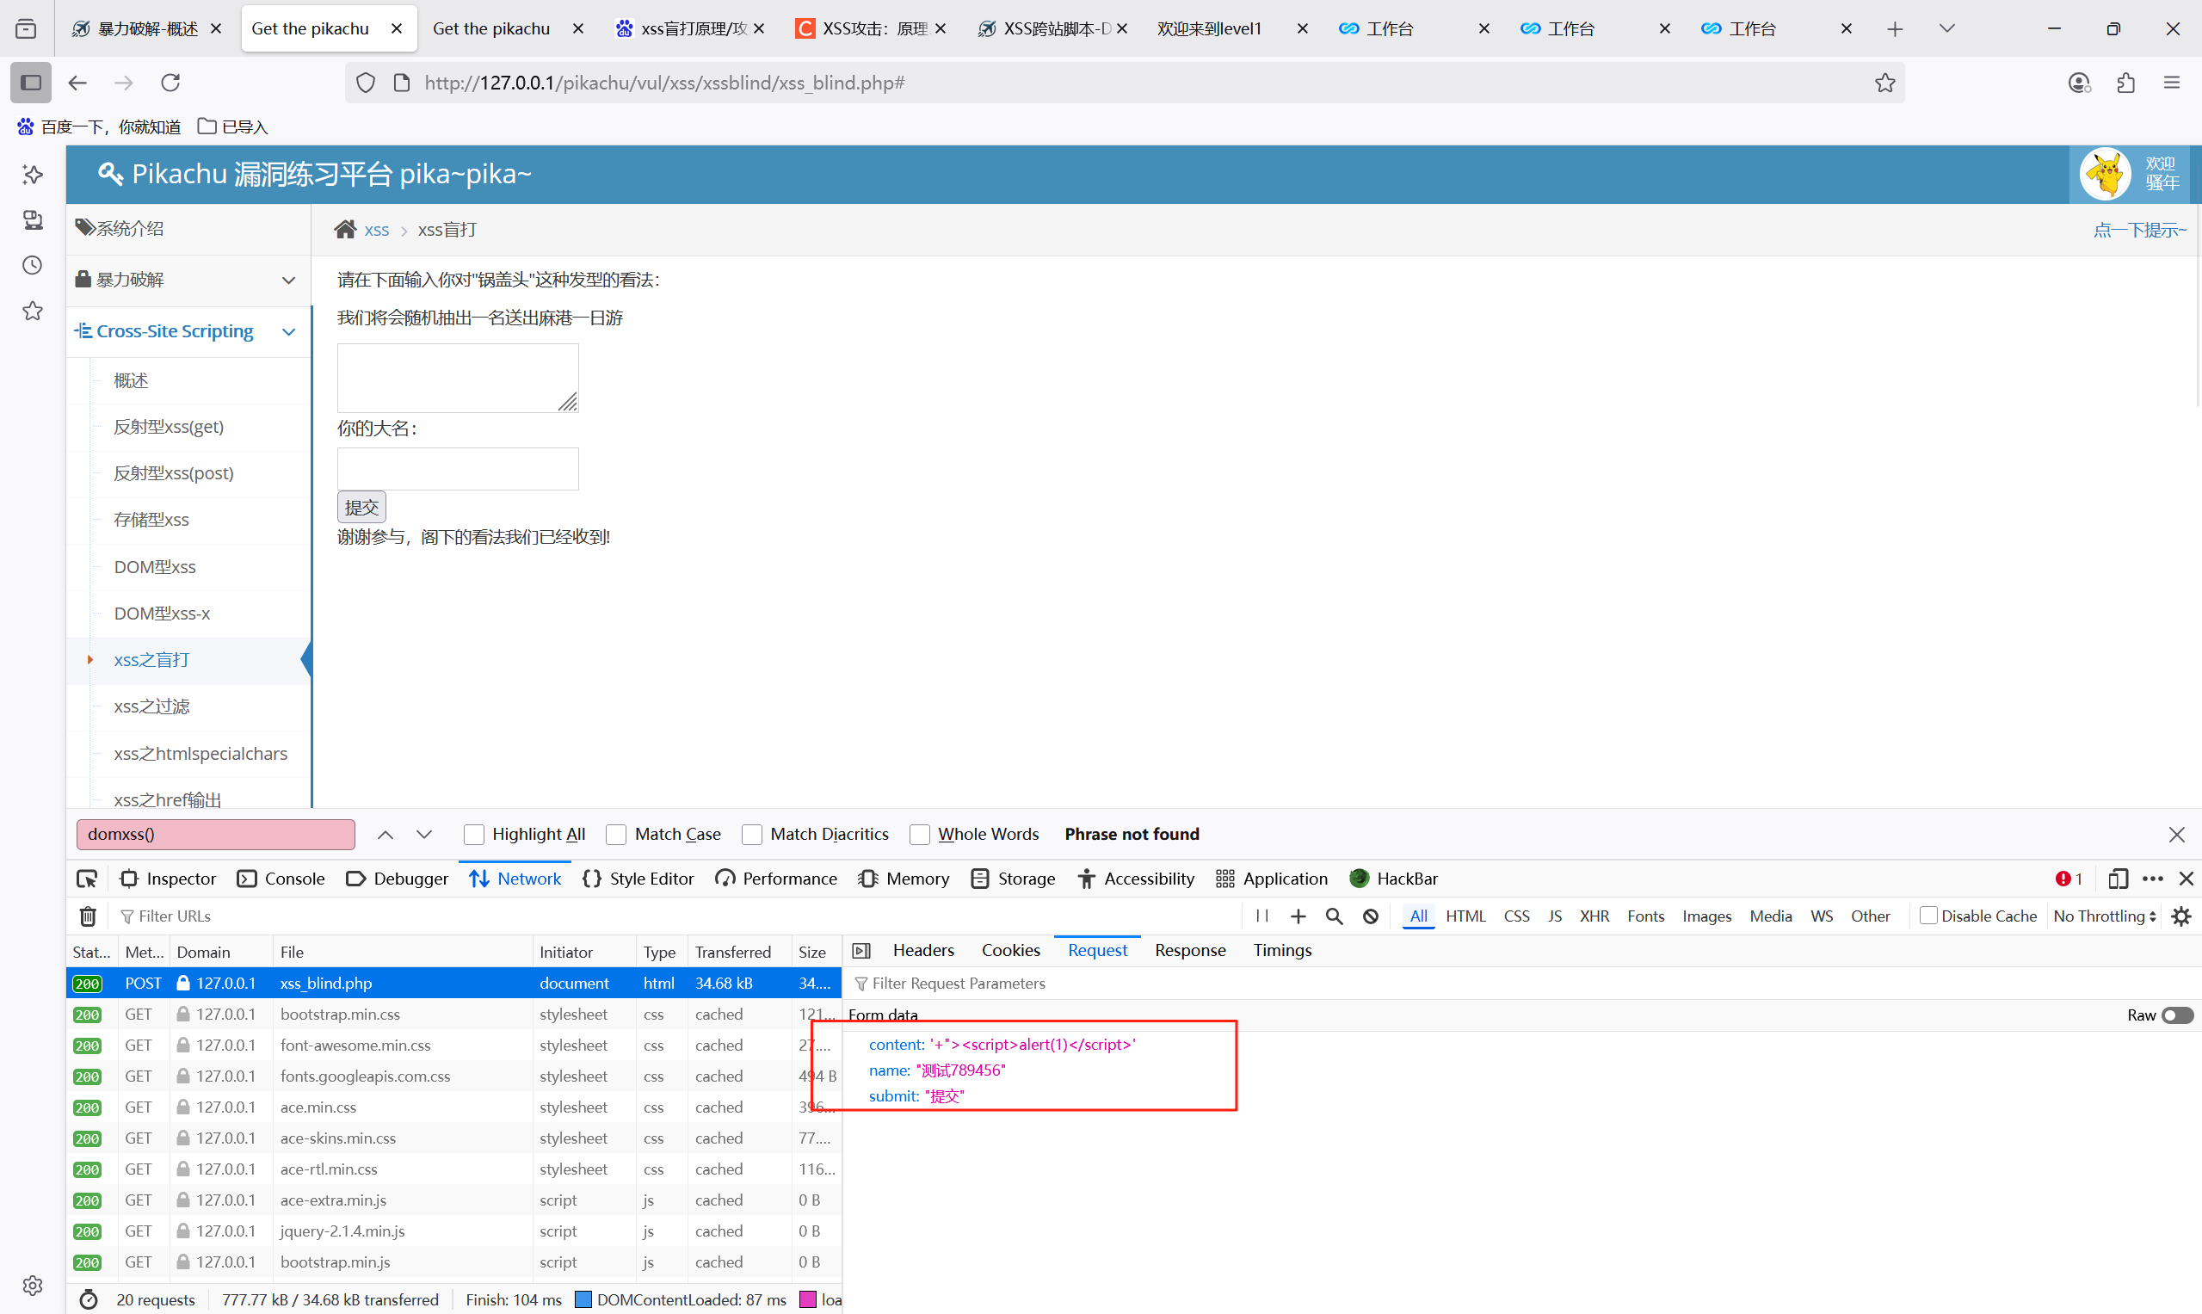Click the domxss() find bar input
This screenshot has height=1314, width=2202.
[216, 834]
